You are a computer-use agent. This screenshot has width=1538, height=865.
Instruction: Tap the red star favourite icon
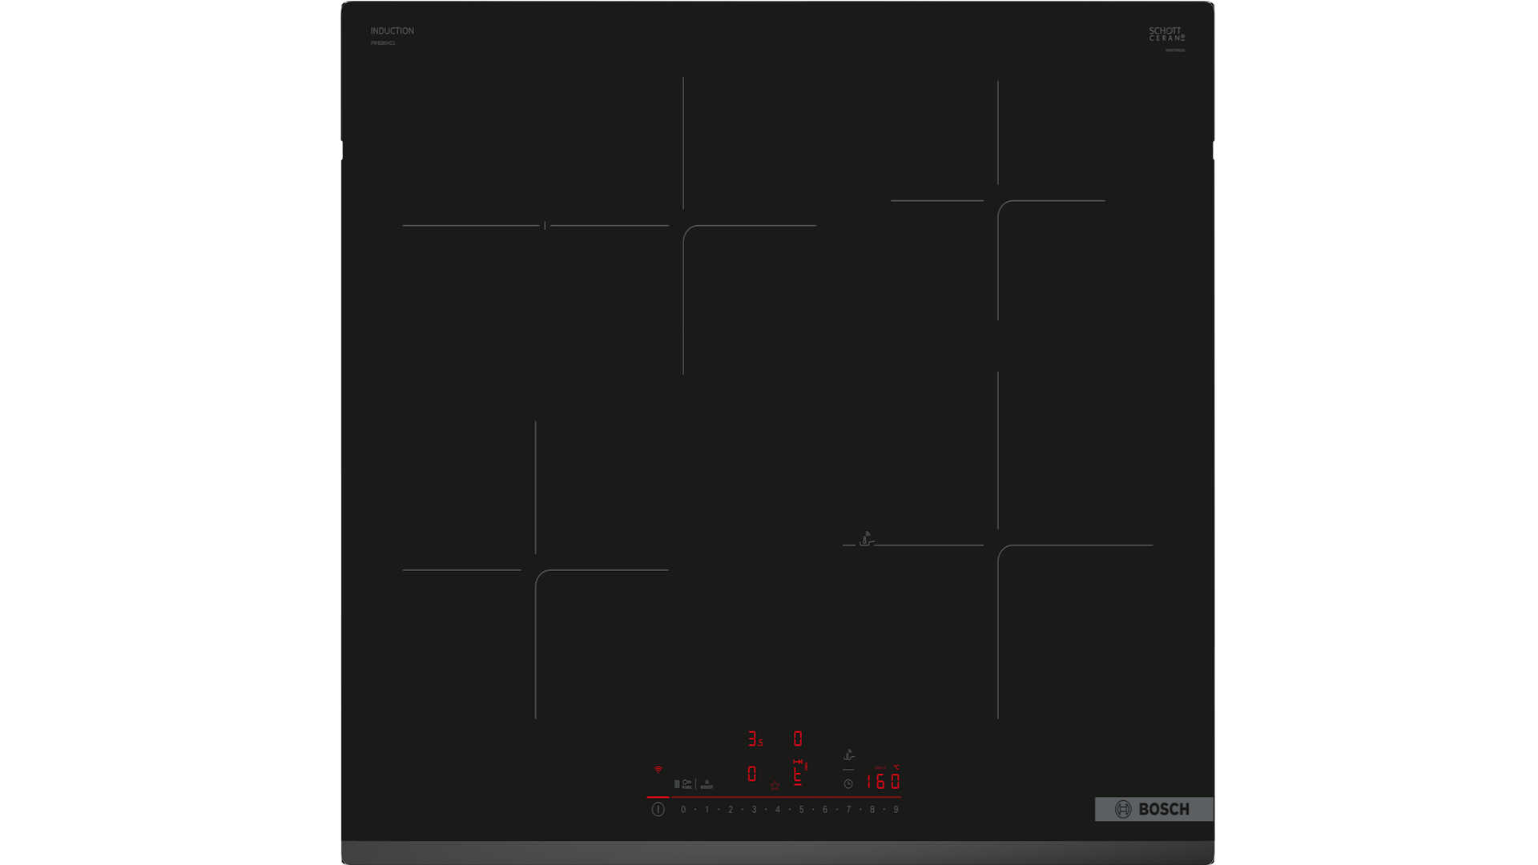(775, 787)
